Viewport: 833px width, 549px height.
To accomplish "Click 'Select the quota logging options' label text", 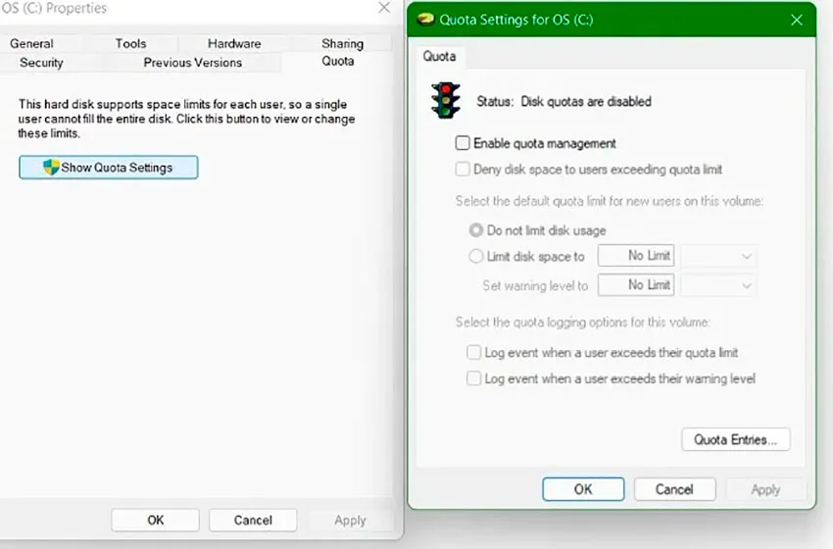I will click(583, 323).
